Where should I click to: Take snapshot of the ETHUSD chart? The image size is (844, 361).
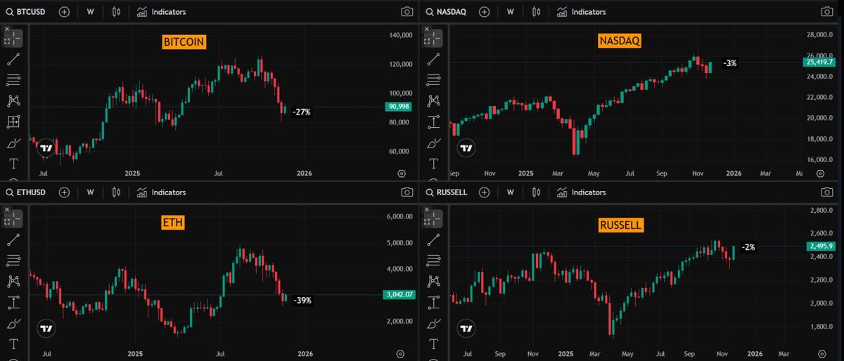pyautogui.click(x=407, y=192)
